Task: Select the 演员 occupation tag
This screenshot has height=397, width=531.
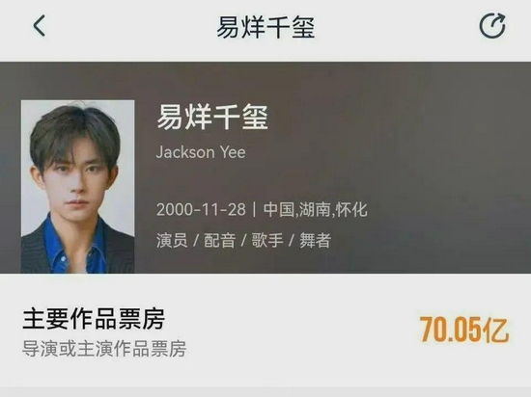Action: click(x=172, y=241)
